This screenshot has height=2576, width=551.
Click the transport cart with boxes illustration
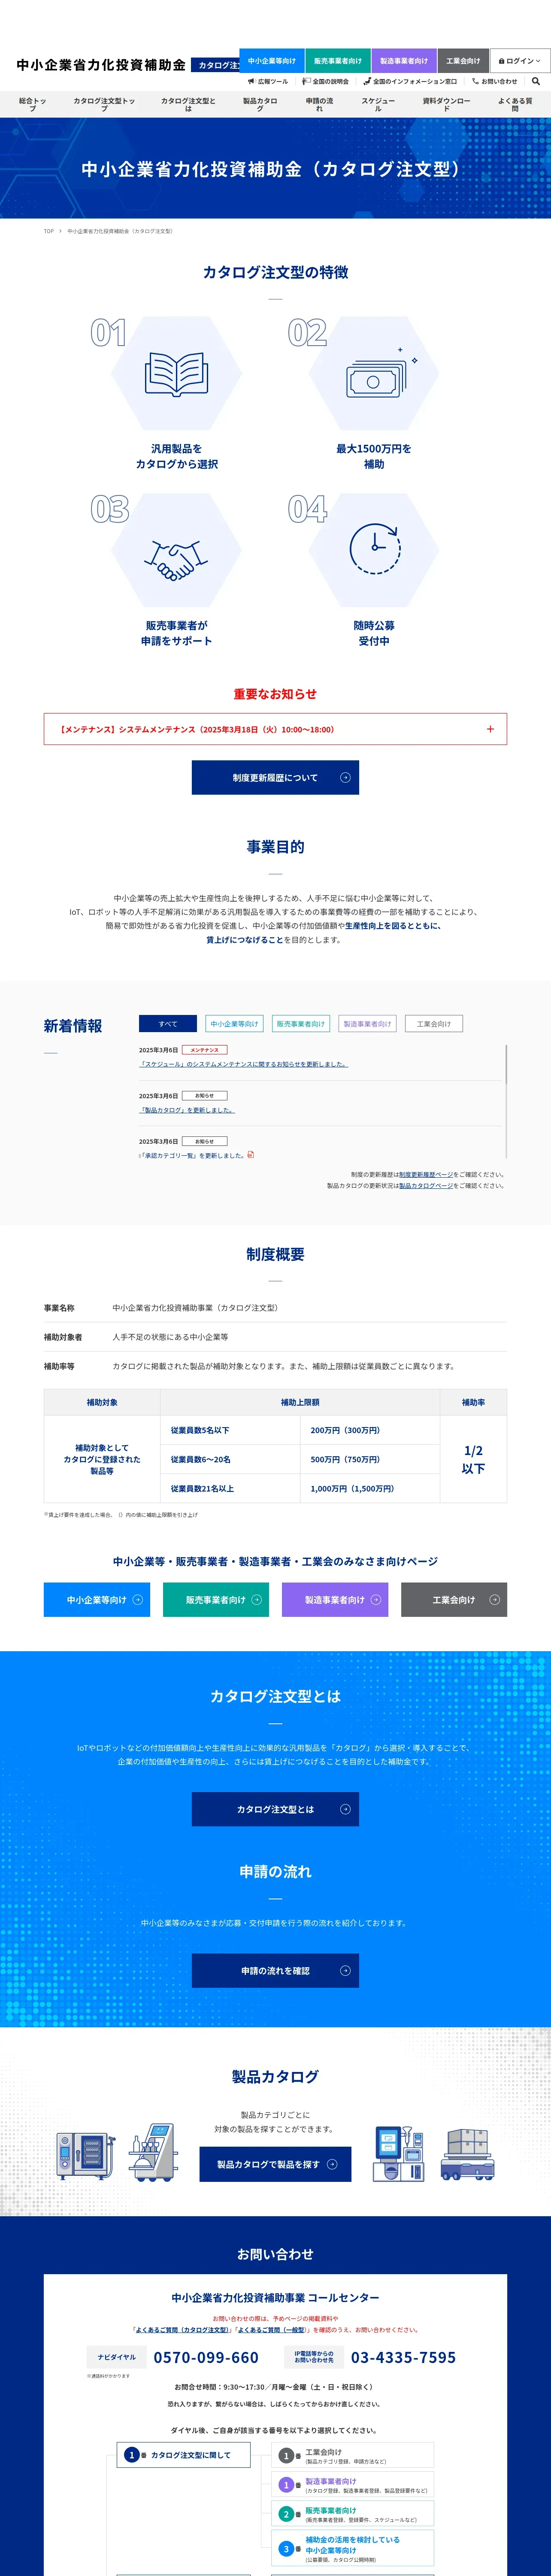tap(468, 2153)
